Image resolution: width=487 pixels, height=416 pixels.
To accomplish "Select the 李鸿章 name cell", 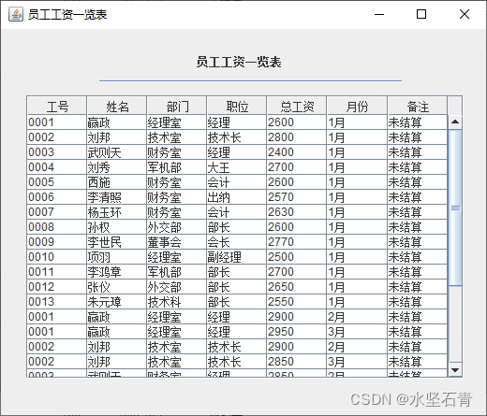I will click(117, 272).
